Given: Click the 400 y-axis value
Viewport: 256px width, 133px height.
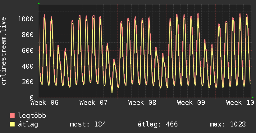Looking at the screenshot, I should coord(28,66).
